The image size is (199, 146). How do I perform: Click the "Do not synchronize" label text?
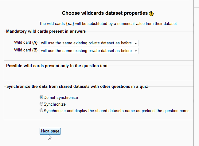tap(61, 98)
